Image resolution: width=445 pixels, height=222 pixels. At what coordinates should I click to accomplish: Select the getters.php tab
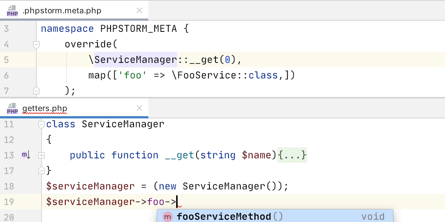pos(74,108)
